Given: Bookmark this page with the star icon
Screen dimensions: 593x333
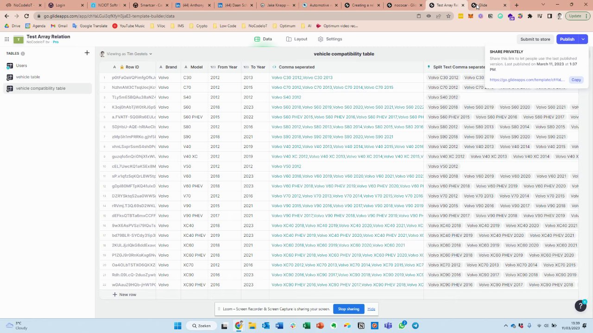Looking at the screenshot, I should pyautogui.click(x=448, y=16).
